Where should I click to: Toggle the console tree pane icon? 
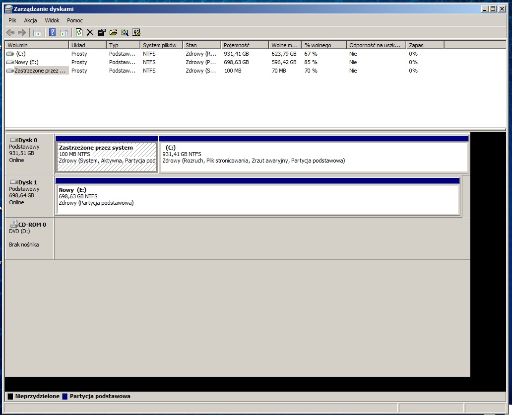point(37,32)
